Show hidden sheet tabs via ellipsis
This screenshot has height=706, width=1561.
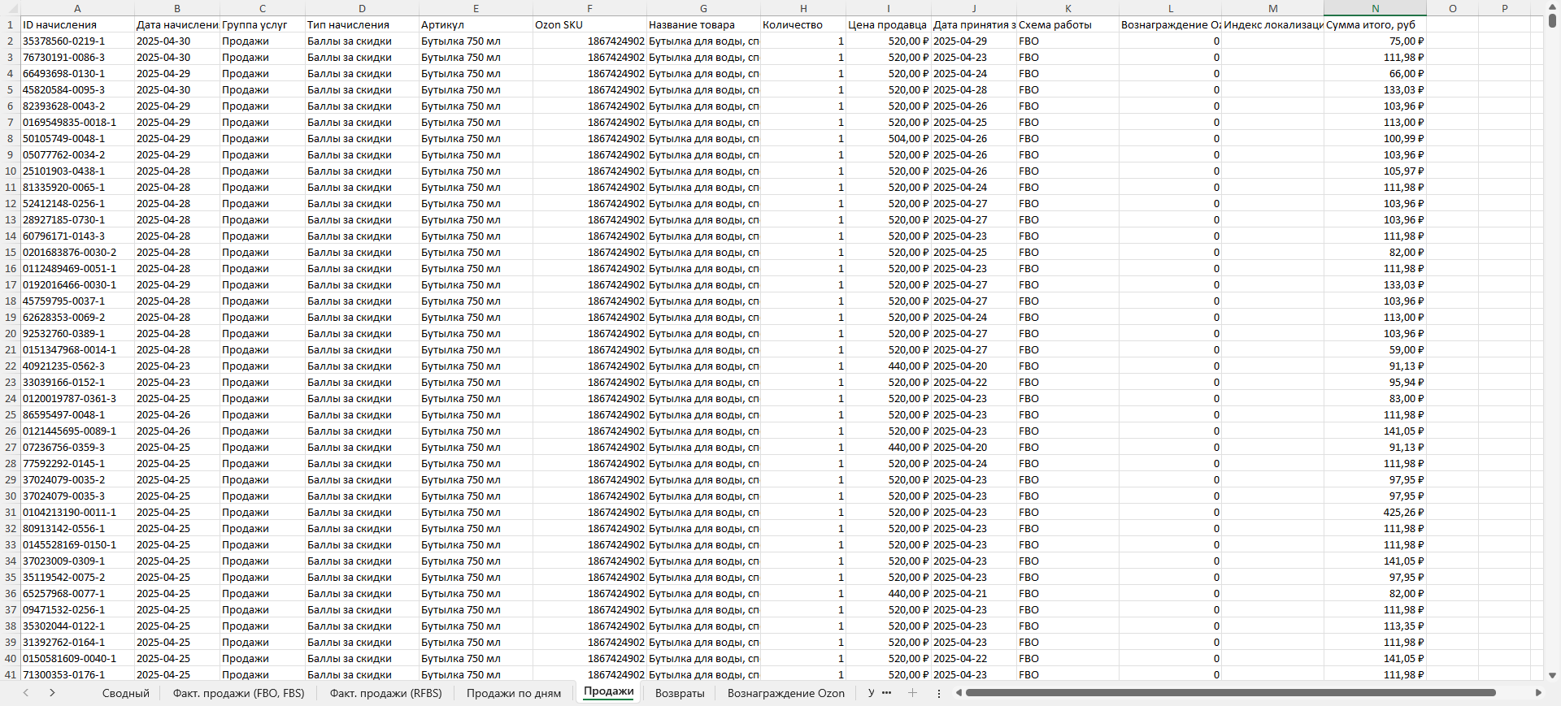coord(886,693)
